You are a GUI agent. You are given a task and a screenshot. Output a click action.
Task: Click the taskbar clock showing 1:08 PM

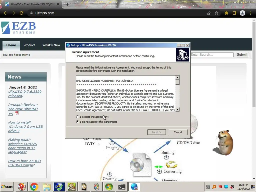[243, 187]
